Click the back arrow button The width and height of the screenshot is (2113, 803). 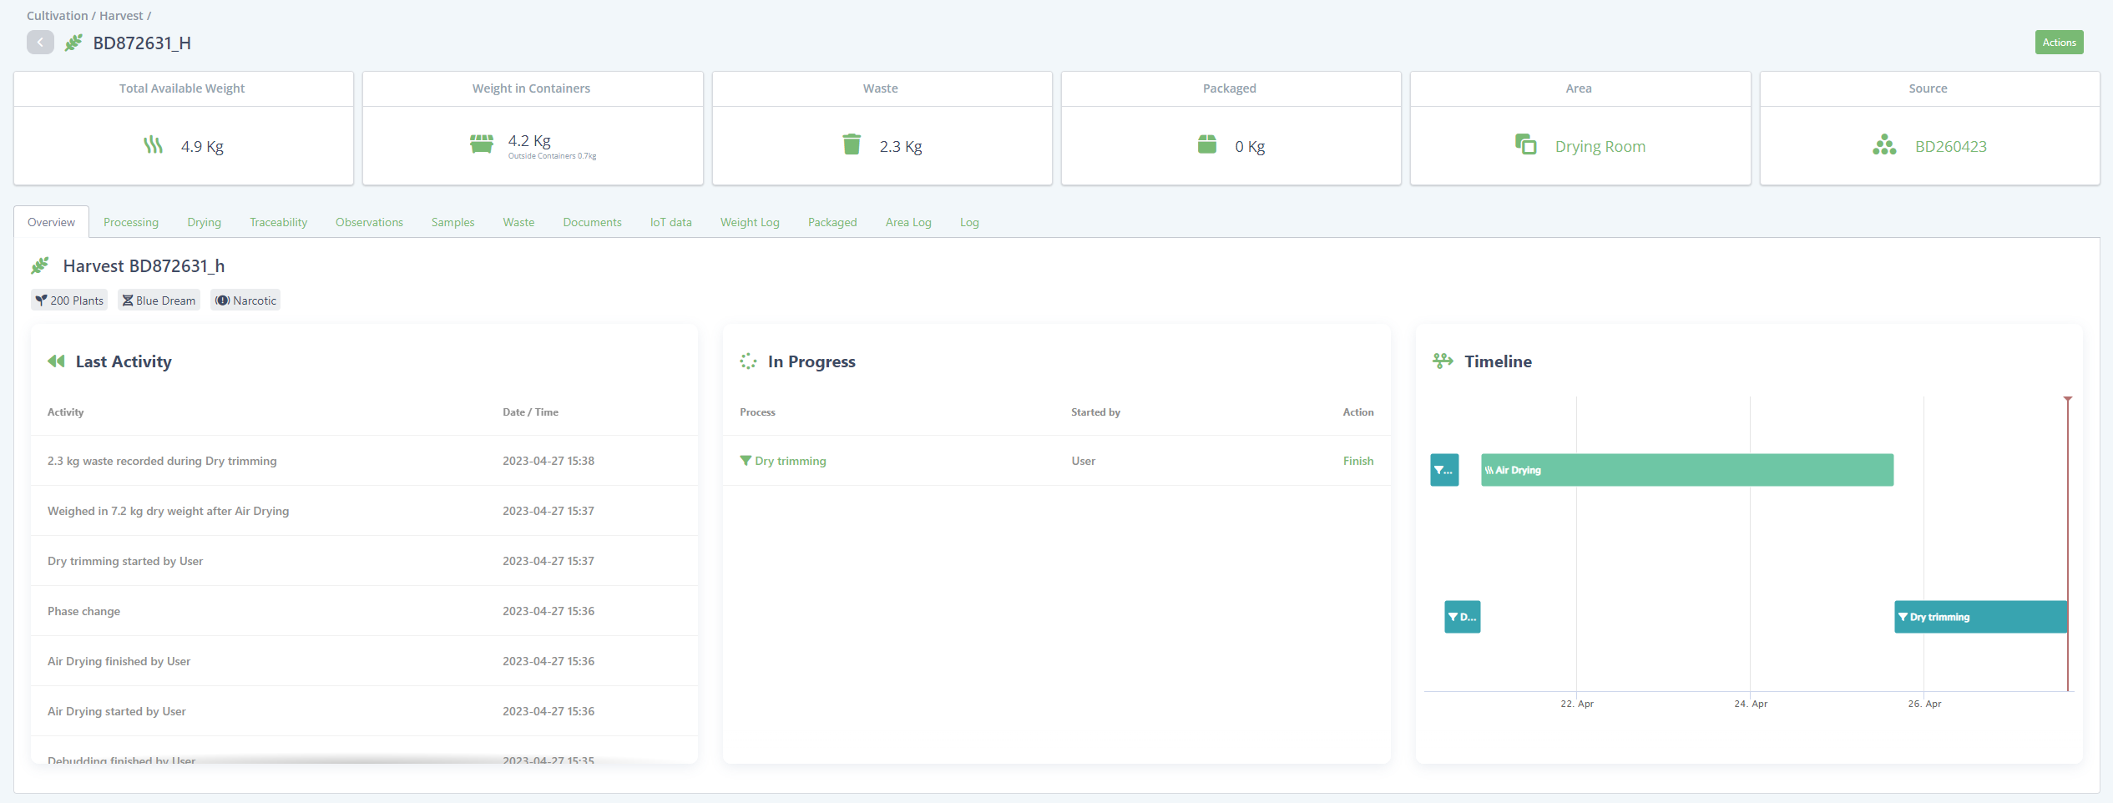pos(40,43)
